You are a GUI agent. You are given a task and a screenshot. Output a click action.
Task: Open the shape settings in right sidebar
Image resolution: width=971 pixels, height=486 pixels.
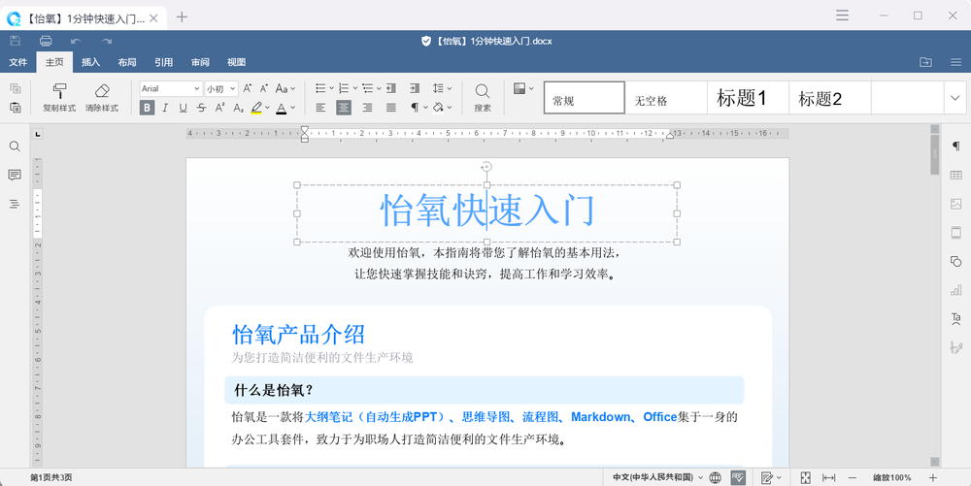pyautogui.click(x=956, y=261)
